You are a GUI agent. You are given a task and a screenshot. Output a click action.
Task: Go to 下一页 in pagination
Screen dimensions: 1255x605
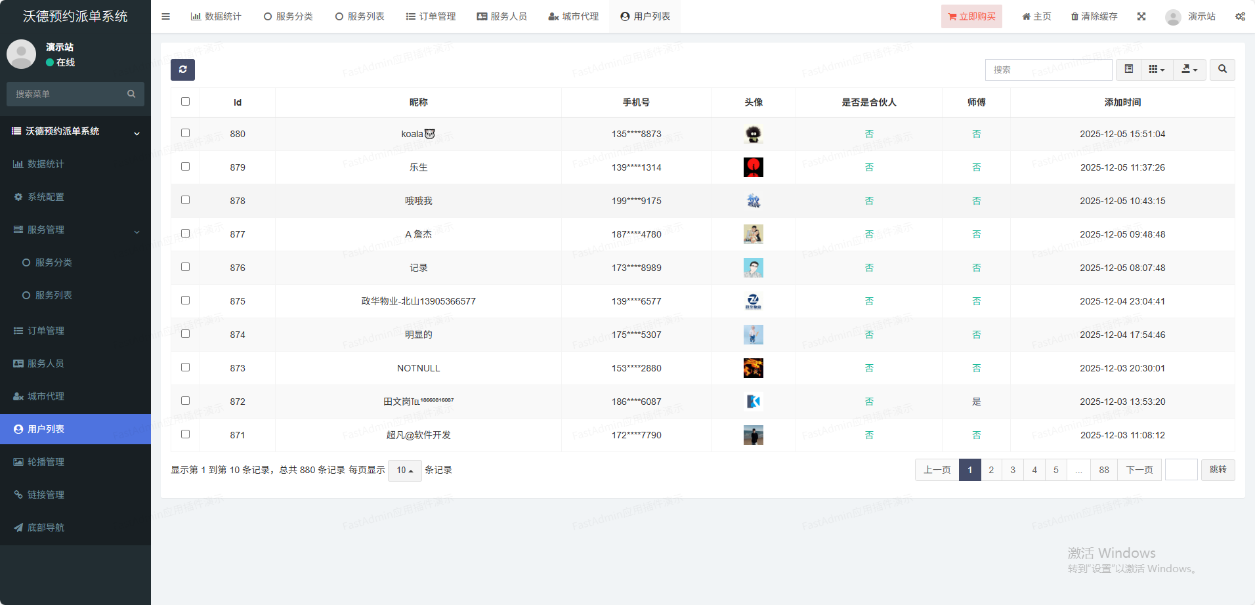1139,470
